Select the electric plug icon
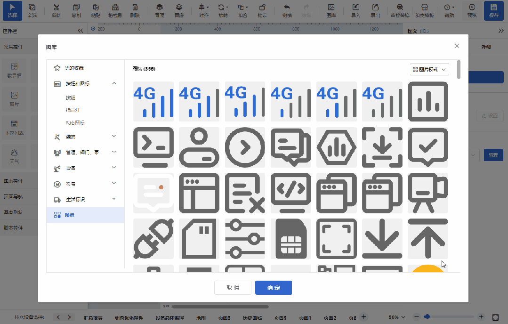This screenshot has height=324, width=508. point(153,239)
